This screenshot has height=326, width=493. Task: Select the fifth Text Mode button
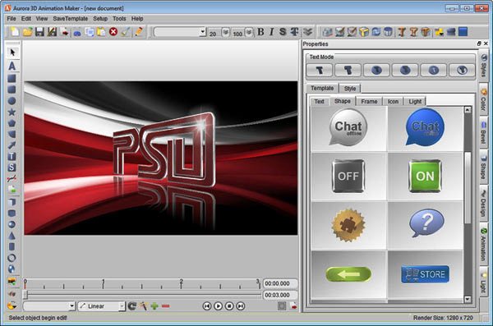click(434, 70)
